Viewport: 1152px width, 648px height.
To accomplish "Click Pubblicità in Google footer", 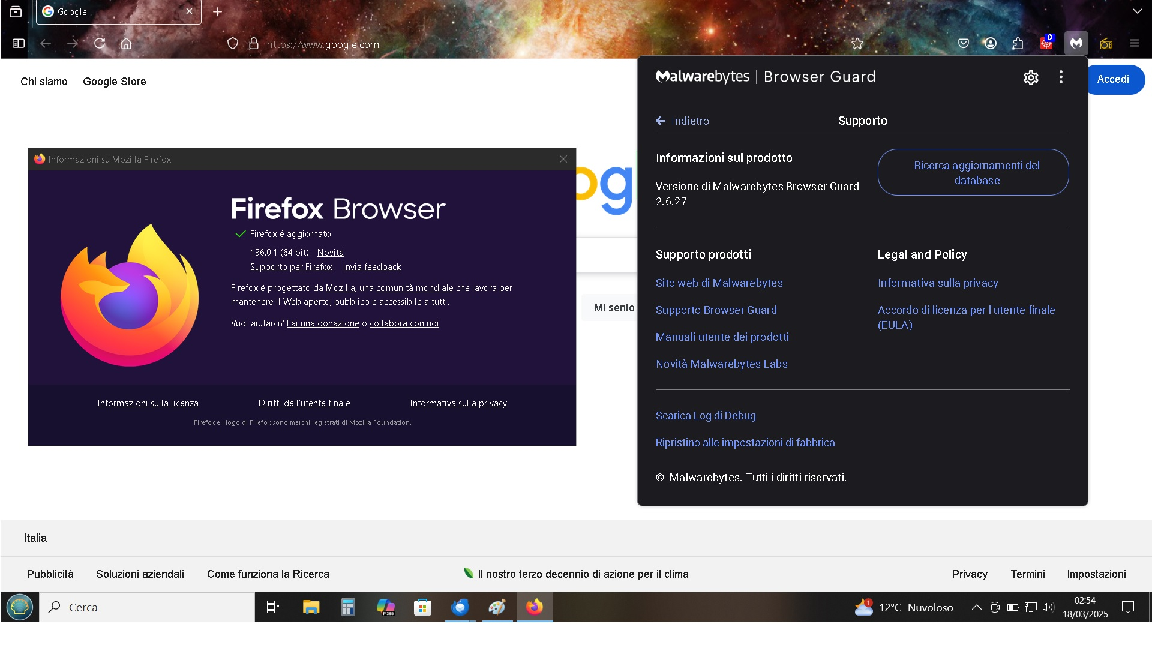I will (50, 574).
